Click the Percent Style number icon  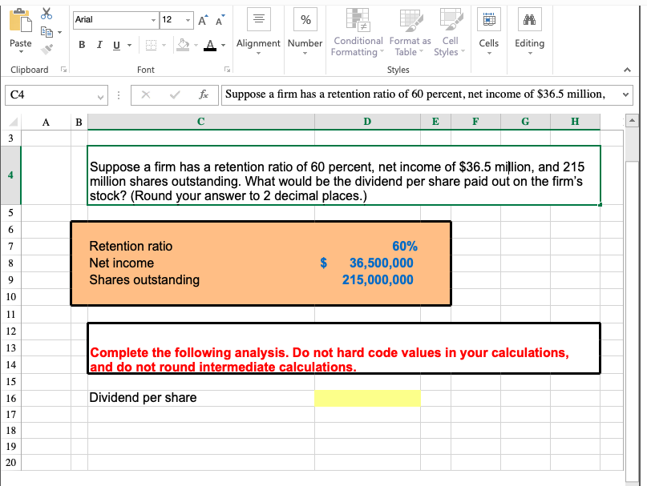click(305, 19)
